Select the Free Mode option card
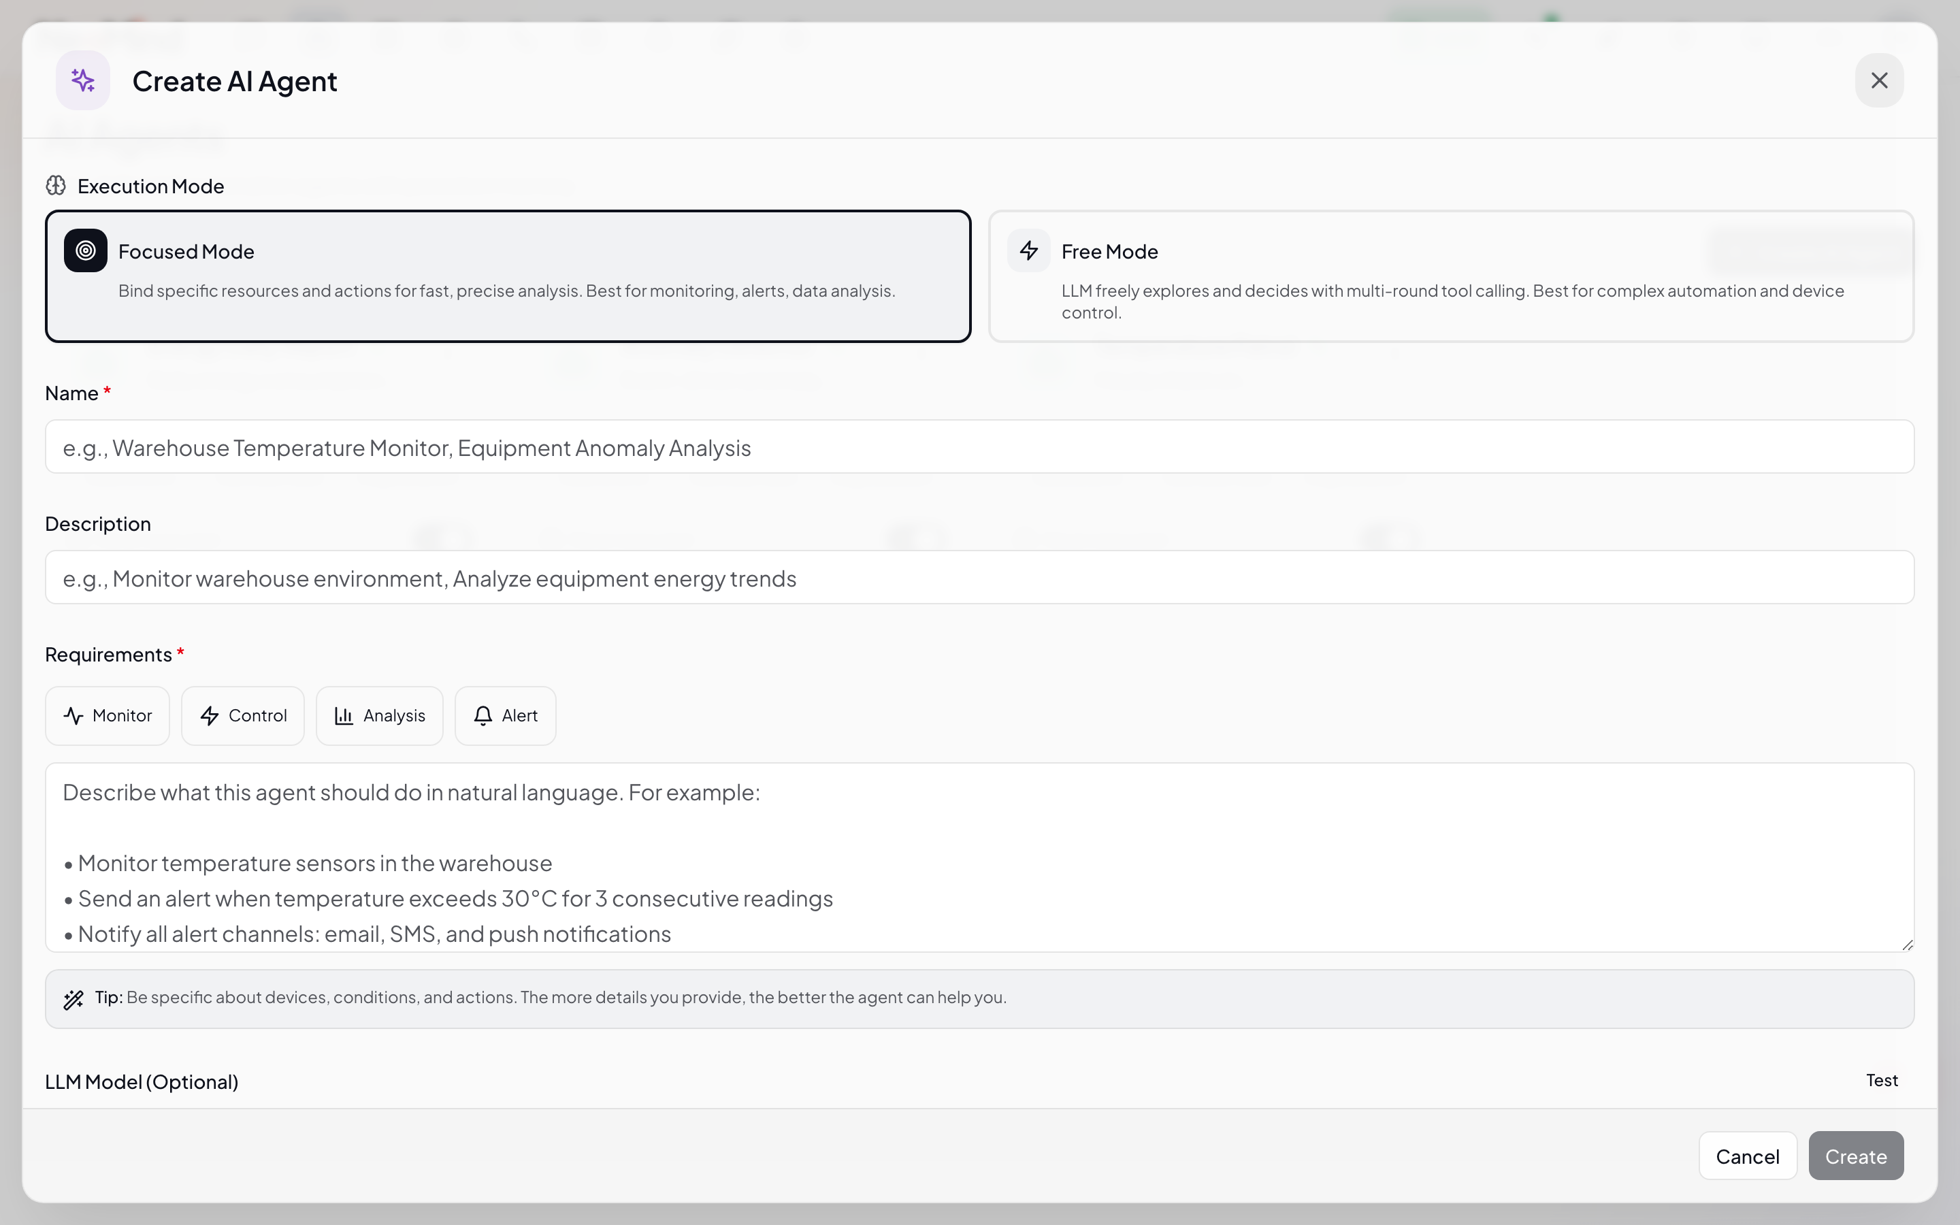This screenshot has height=1225, width=1960. point(1450,276)
